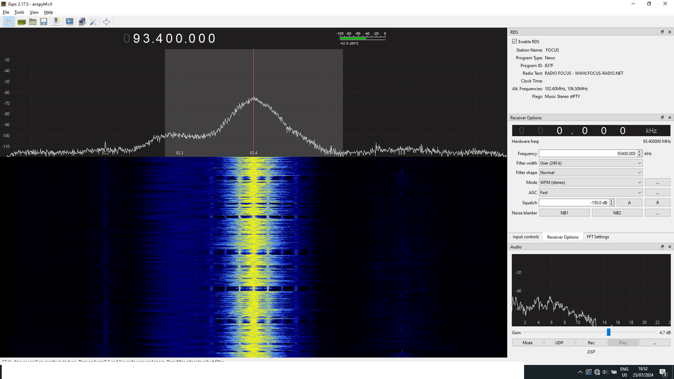674x379 pixels.
Task: Click the squelch R (reset) button
Action: pyautogui.click(x=658, y=203)
